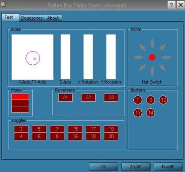This screenshot has height=172, width=185.
Task: Click the red hat switch center dot
Action: click(152, 57)
